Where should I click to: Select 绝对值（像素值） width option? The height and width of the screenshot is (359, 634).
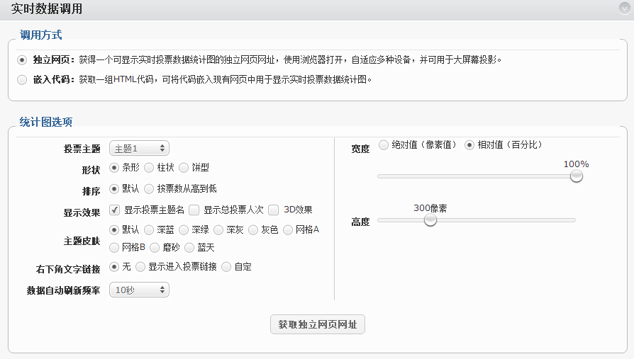click(384, 145)
